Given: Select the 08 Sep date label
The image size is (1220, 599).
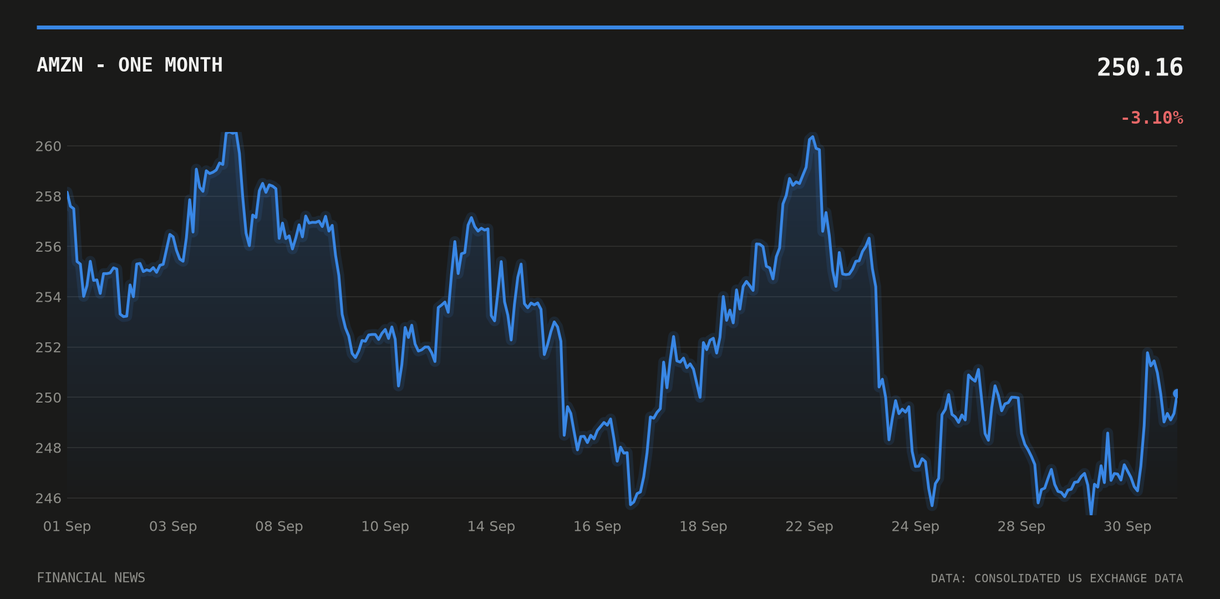Looking at the screenshot, I should pos(279,526).
